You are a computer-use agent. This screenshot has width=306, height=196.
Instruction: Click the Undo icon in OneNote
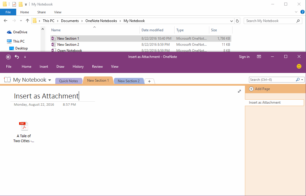click(17, 57)
